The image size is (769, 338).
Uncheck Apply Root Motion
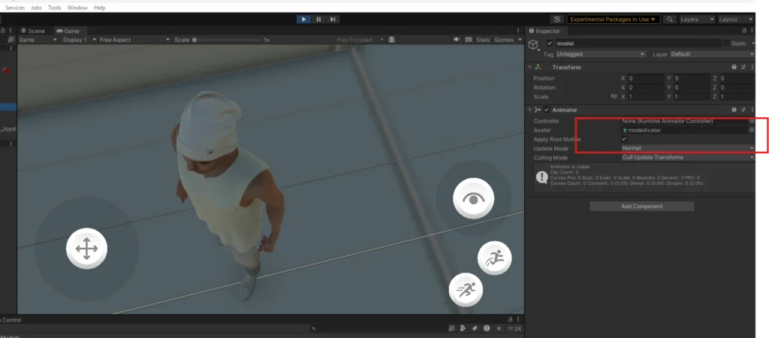[624, 139]
